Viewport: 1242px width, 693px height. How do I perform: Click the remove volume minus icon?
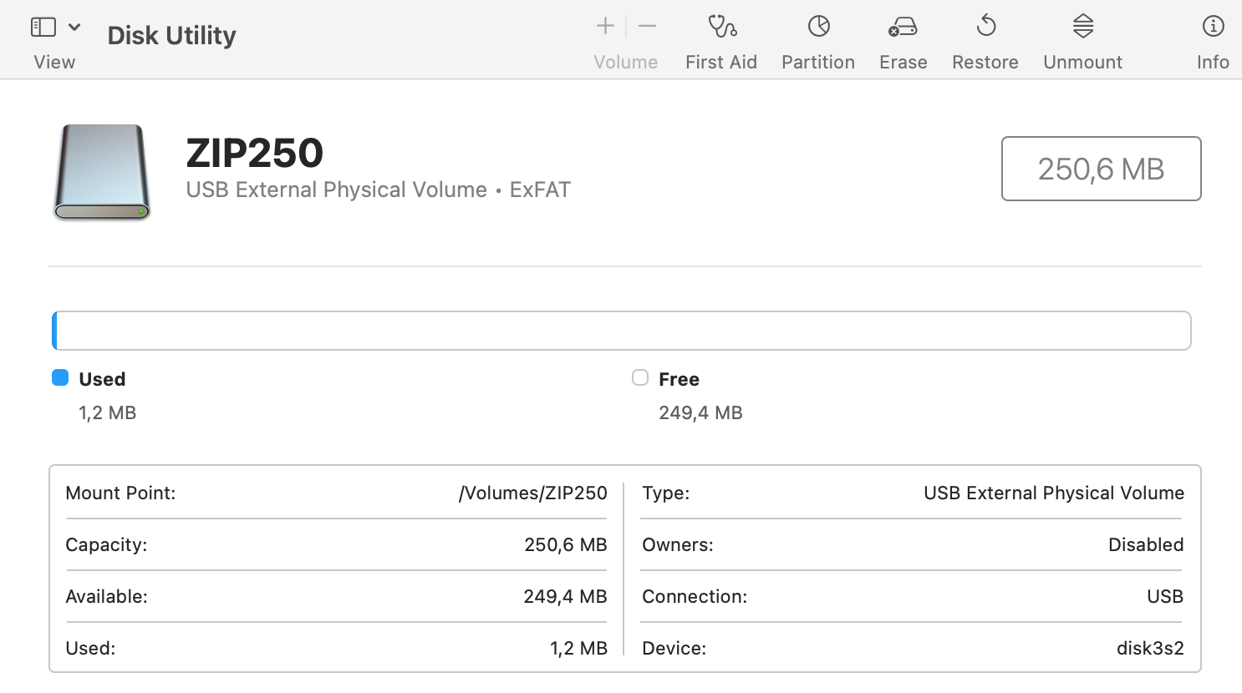pyautogui.click(x=647, y=27)
